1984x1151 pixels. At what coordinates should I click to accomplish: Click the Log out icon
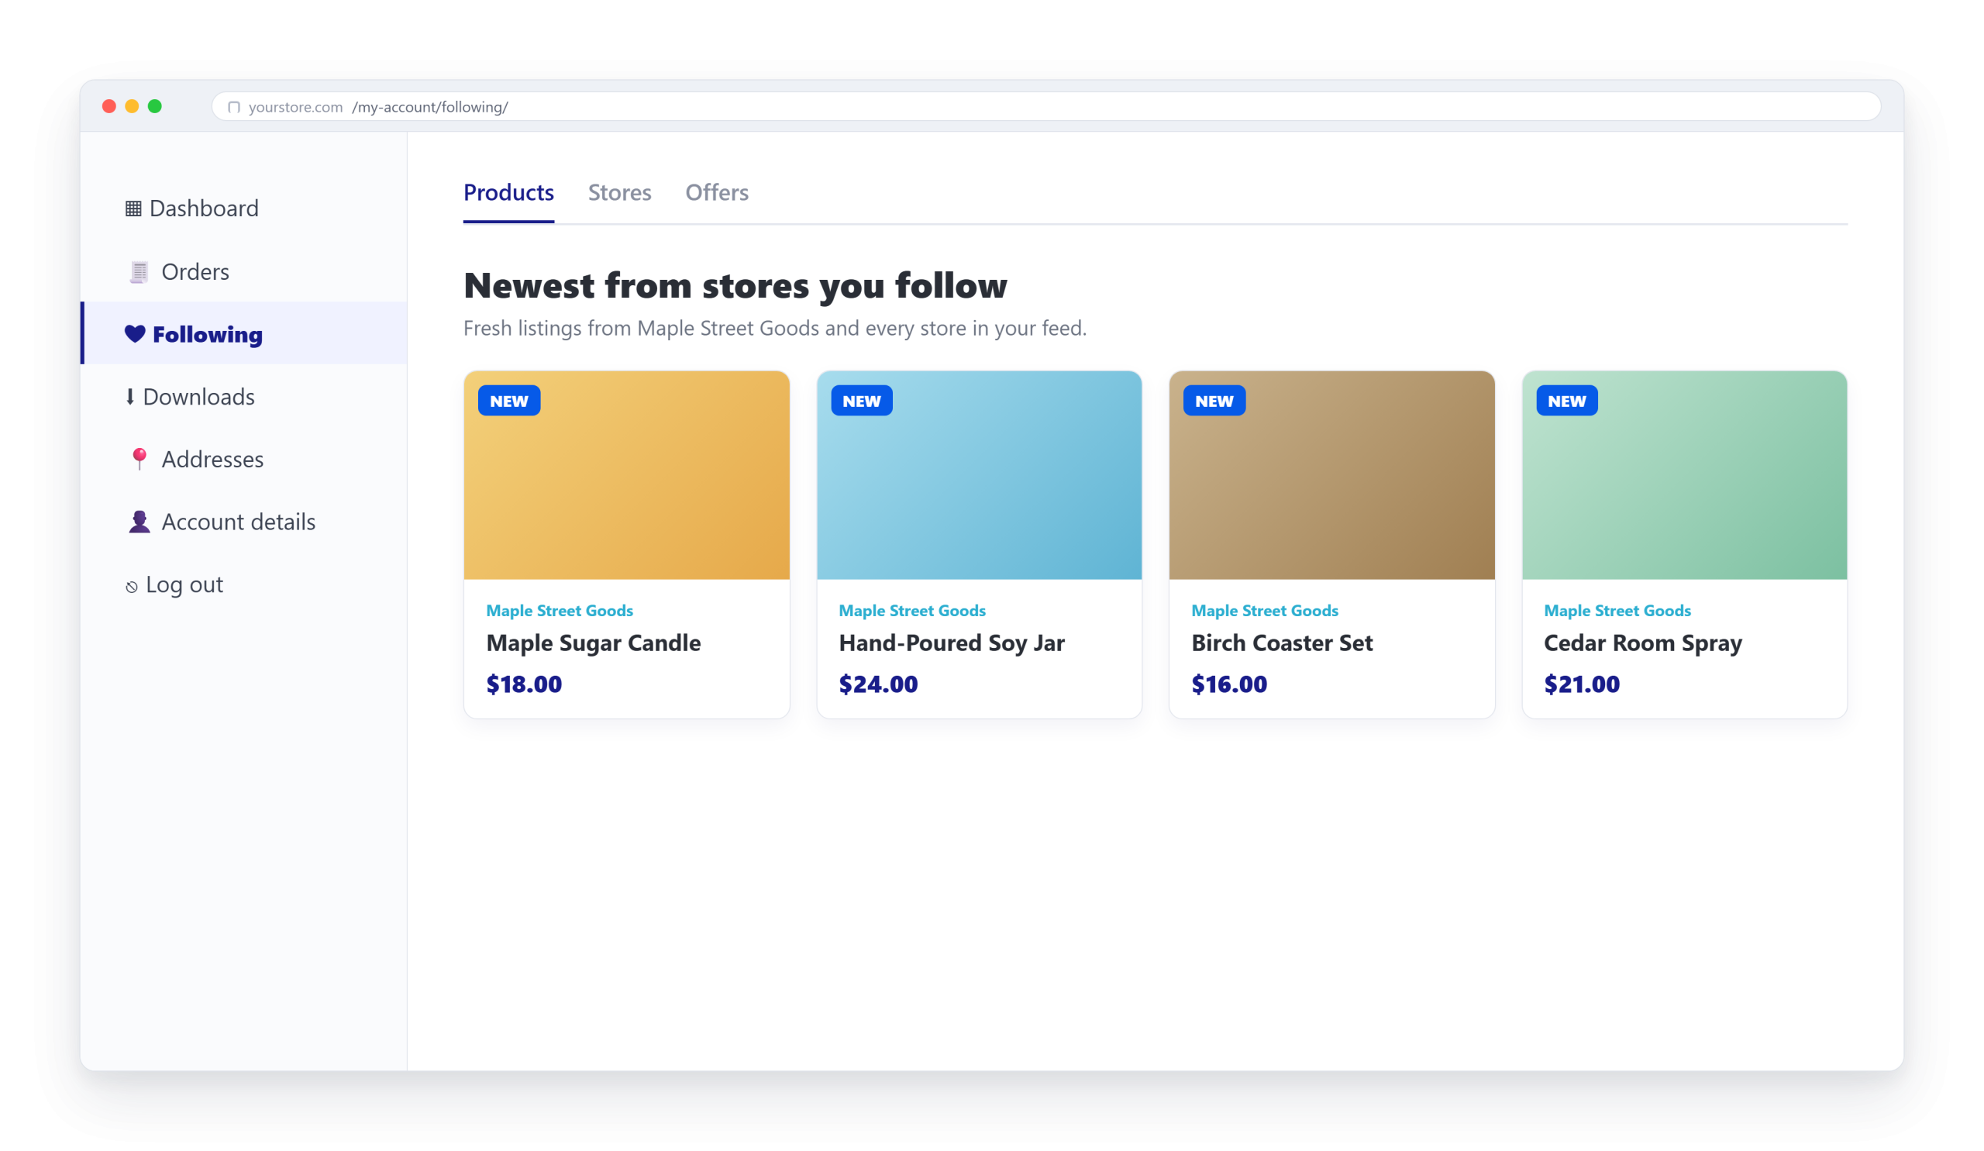coord(132,587)
